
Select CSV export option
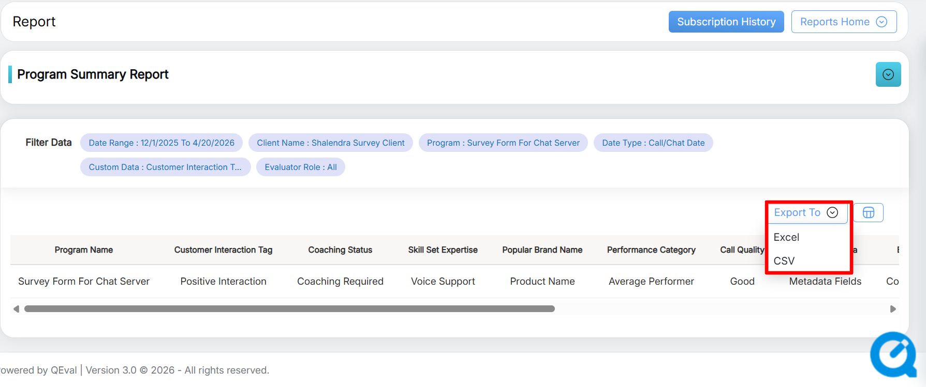784,261
